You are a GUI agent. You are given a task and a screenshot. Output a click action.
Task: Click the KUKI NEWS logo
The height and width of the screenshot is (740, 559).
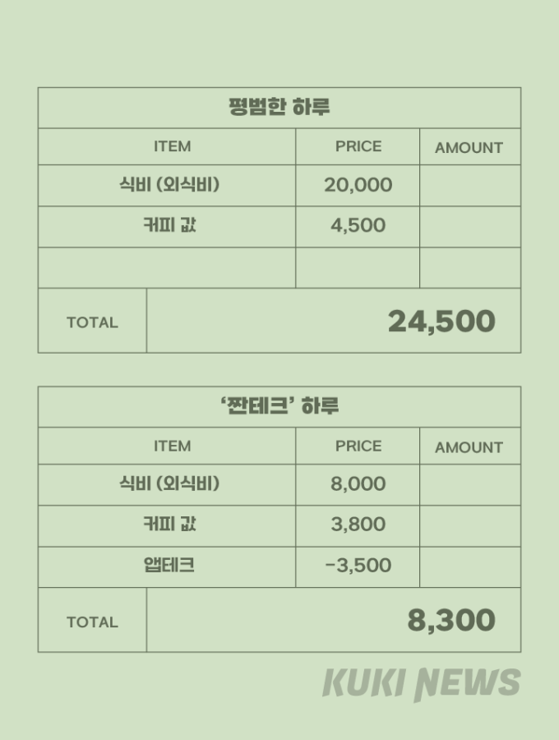coord(421,684)
